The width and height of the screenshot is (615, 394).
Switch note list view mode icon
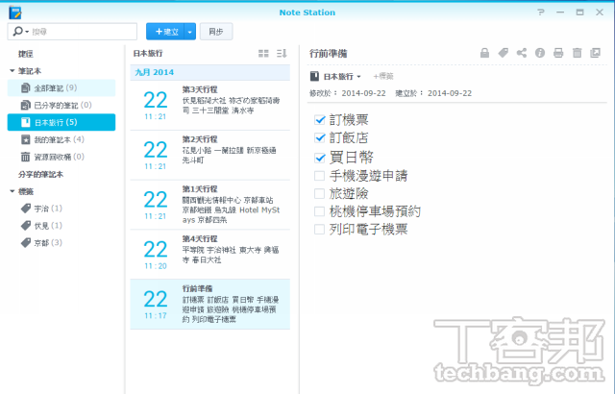click(264, 54)
